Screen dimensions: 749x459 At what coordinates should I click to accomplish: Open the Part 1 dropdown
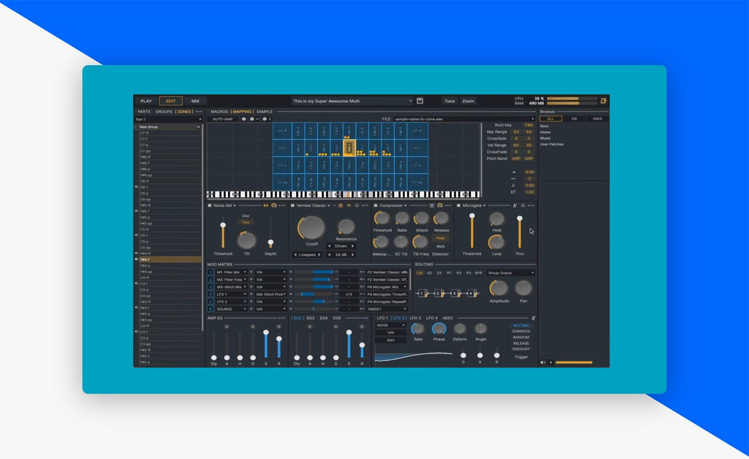click(x=168, y=119)
